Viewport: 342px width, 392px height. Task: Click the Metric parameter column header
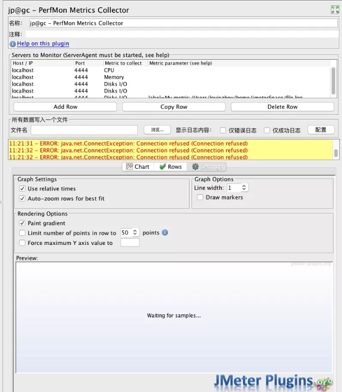click(x=239, y=63)
